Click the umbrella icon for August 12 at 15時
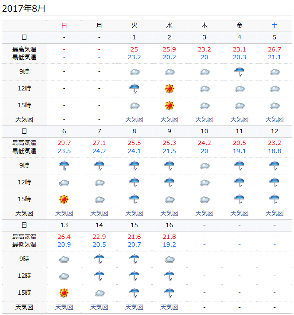Image resolution: width=294 pixels, height=315 pixels. click(275, 199)
